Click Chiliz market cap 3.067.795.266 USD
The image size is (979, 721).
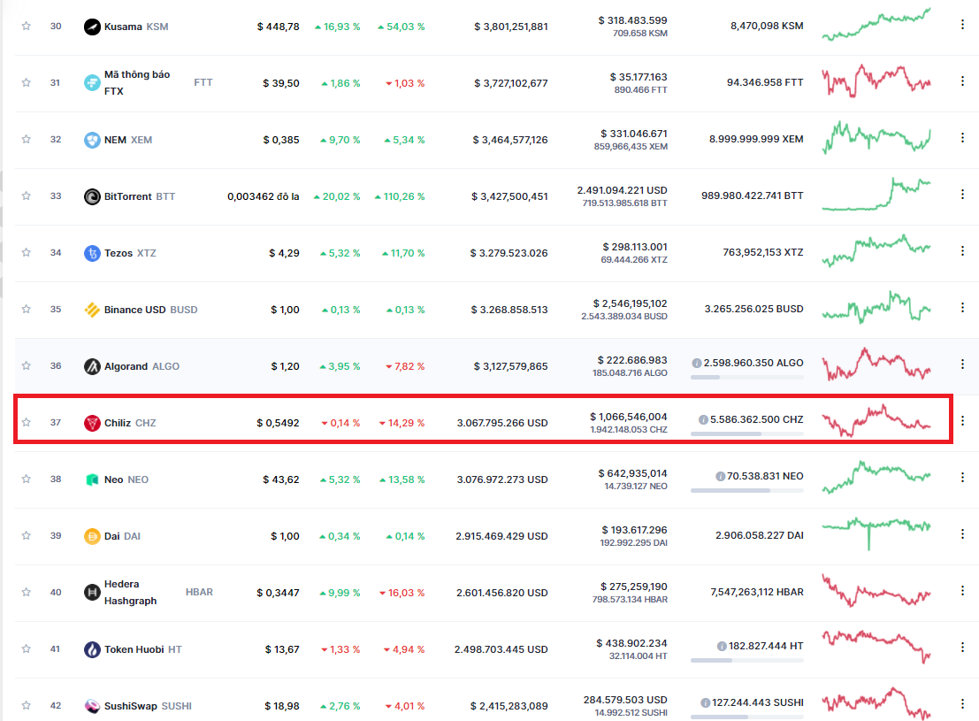pyautogui.click(x=502, y=423)
